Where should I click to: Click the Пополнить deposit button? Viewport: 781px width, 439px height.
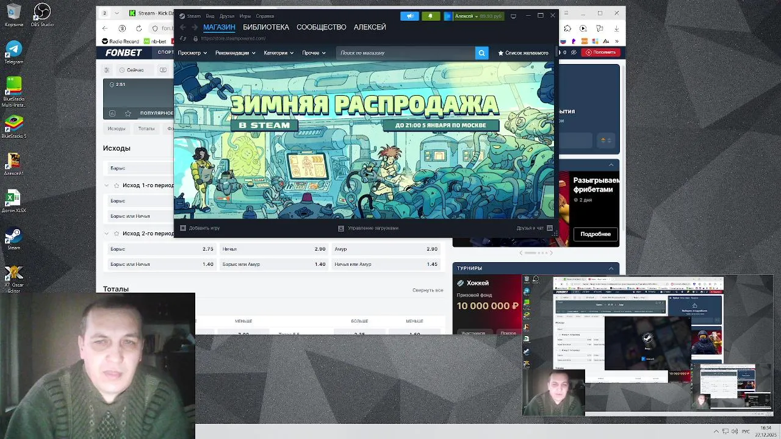coord(601,52)
